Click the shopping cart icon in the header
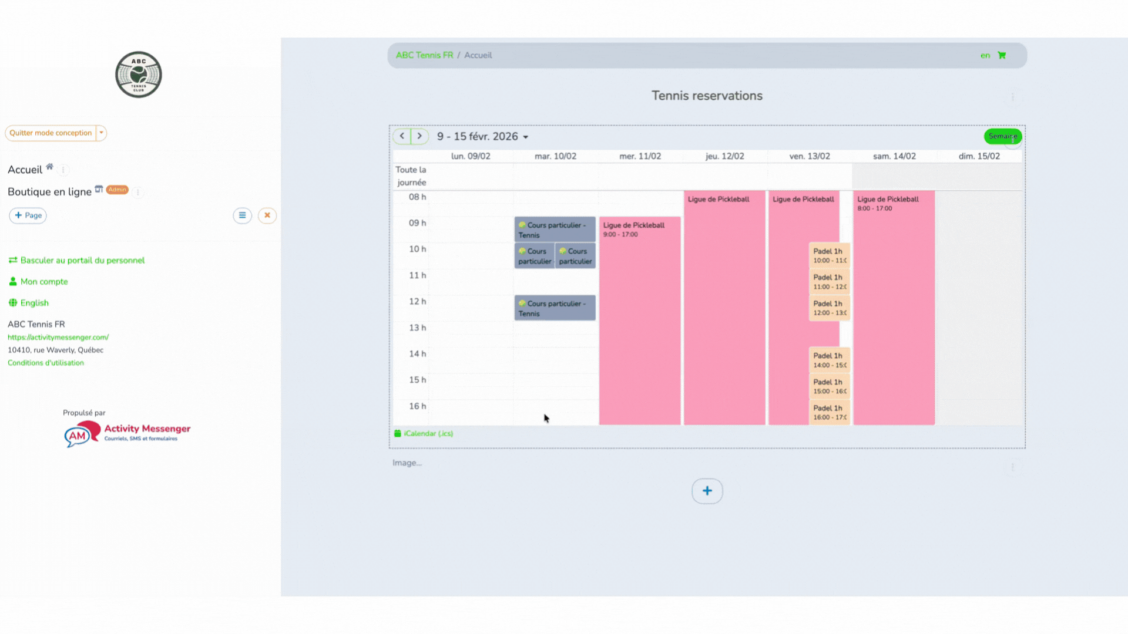Screen dimensions: 1128x634 (x=1002, y=55)
